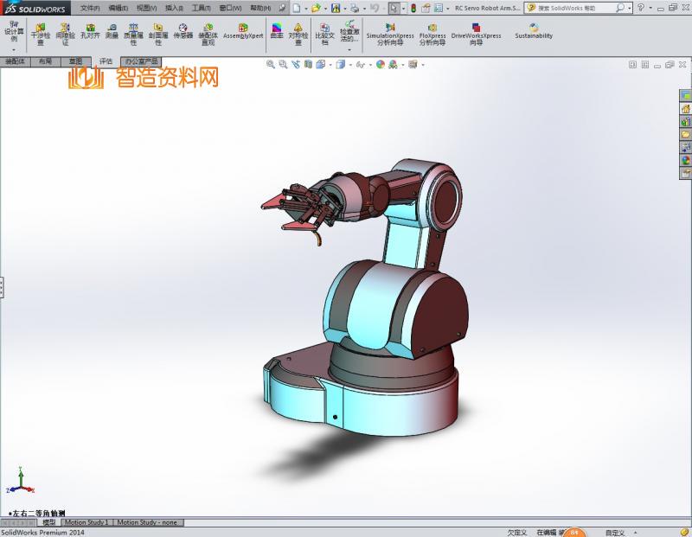Select the Mass Properties (质量属性) tool
Viewport: 692px width, 537px height.
tap(134, 34)
